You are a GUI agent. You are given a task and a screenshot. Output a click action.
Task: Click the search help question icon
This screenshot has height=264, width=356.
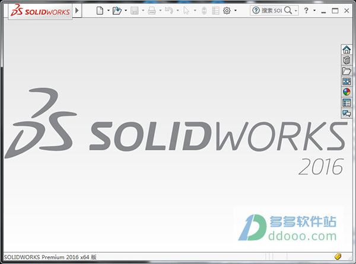256,10
